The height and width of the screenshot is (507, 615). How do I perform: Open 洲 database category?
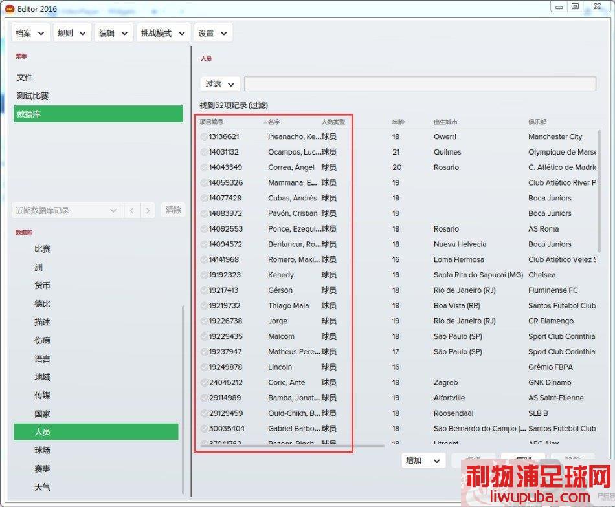[x=38, y=267]
